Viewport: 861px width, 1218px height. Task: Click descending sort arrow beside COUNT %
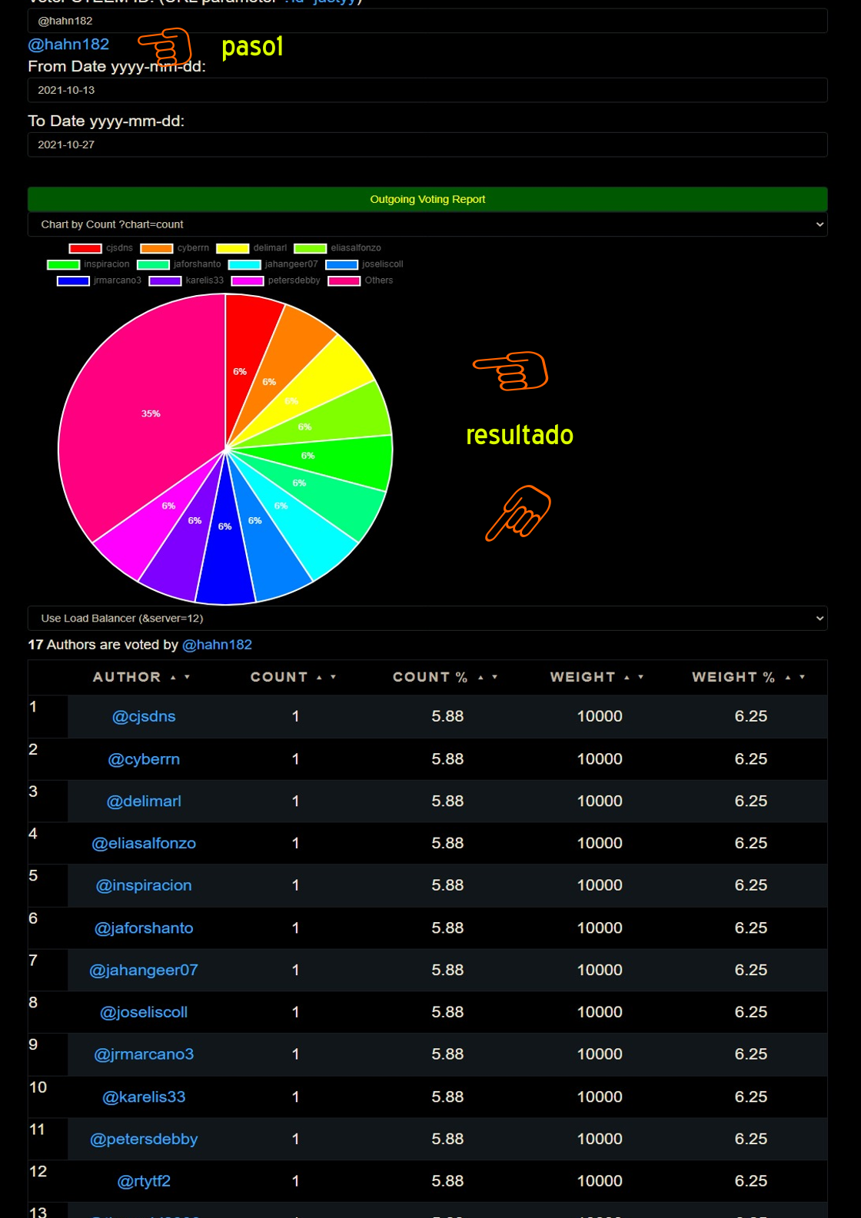coord(494,677)
